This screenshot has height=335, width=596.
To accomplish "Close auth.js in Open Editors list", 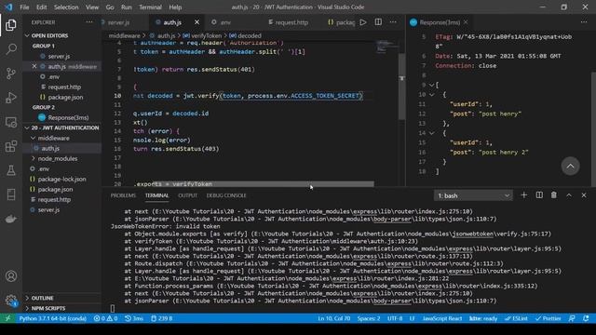I will [x=34, y=66].
